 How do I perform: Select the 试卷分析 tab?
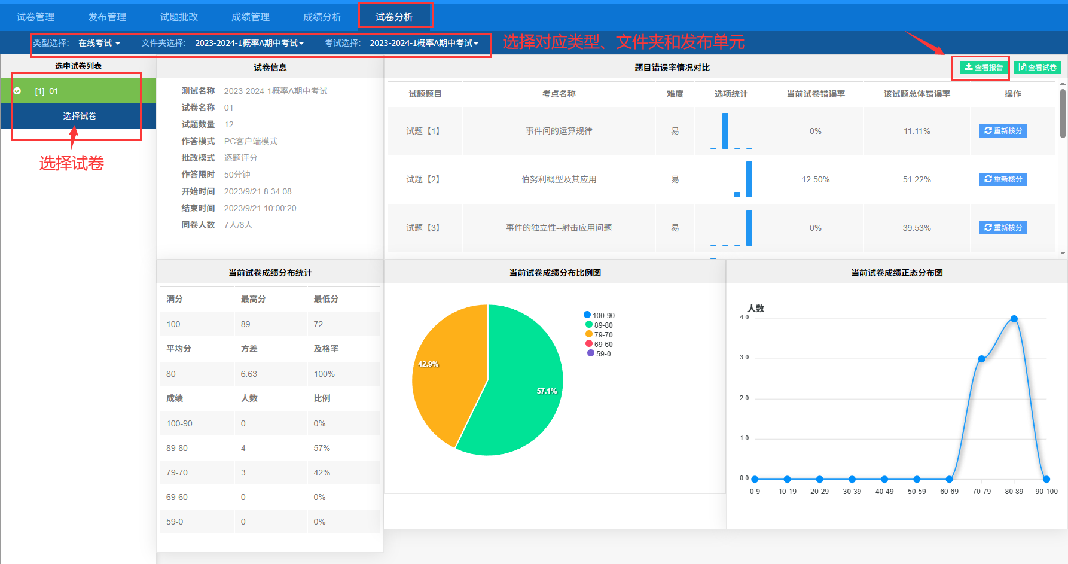(394, 17)
